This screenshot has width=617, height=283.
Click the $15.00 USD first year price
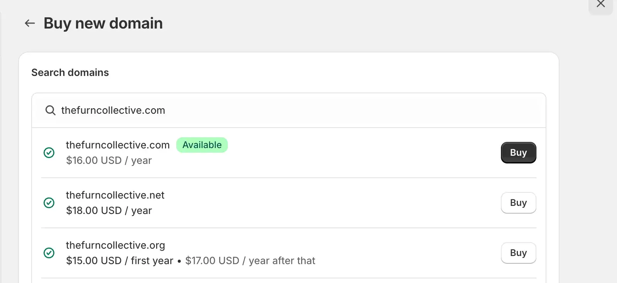tap(120, 261)
